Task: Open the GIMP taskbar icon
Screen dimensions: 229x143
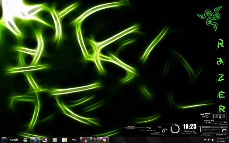Action: [x=74, y=140]
